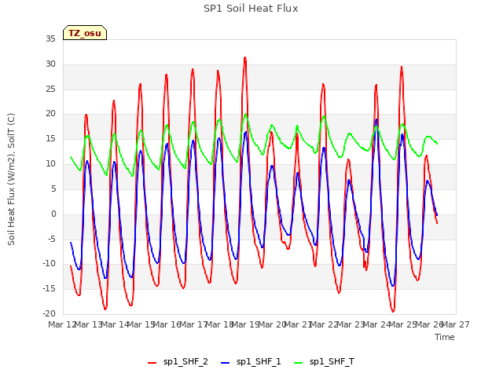Screen dimensions: 503x377
Task: Click the highest red peak near Mar 19
Action: tap(245, 58)
